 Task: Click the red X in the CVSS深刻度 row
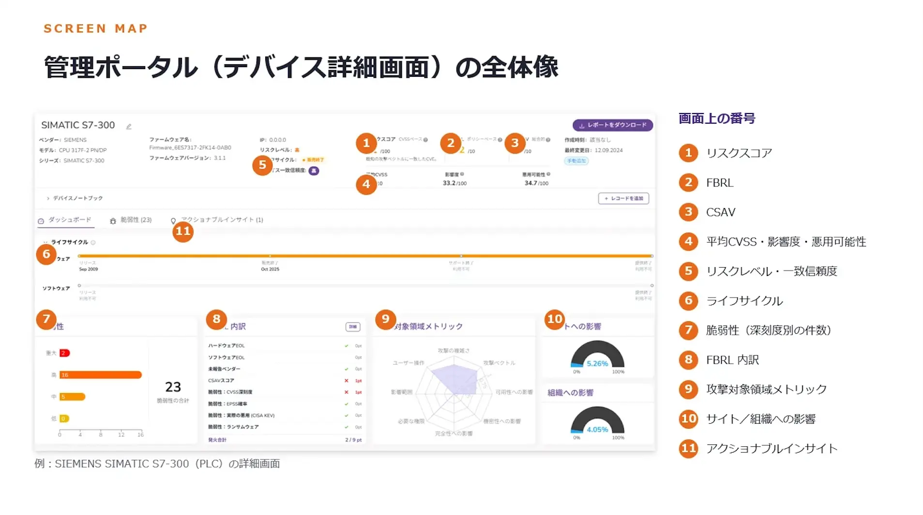point(347,392)
